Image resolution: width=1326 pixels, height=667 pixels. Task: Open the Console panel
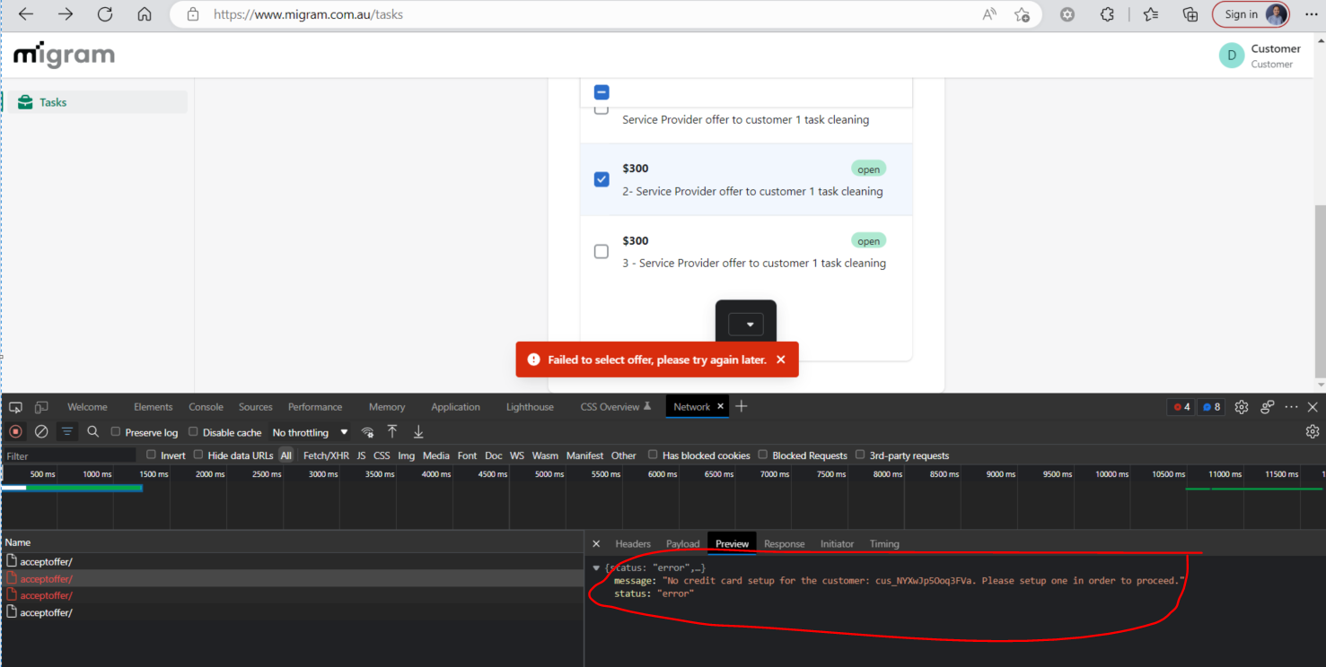tap(206, 406)
